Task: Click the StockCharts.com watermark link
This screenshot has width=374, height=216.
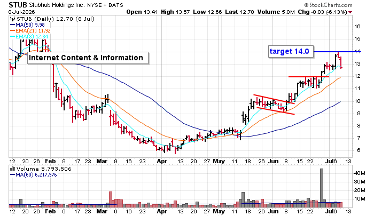Action: click(x=328, y=5)
